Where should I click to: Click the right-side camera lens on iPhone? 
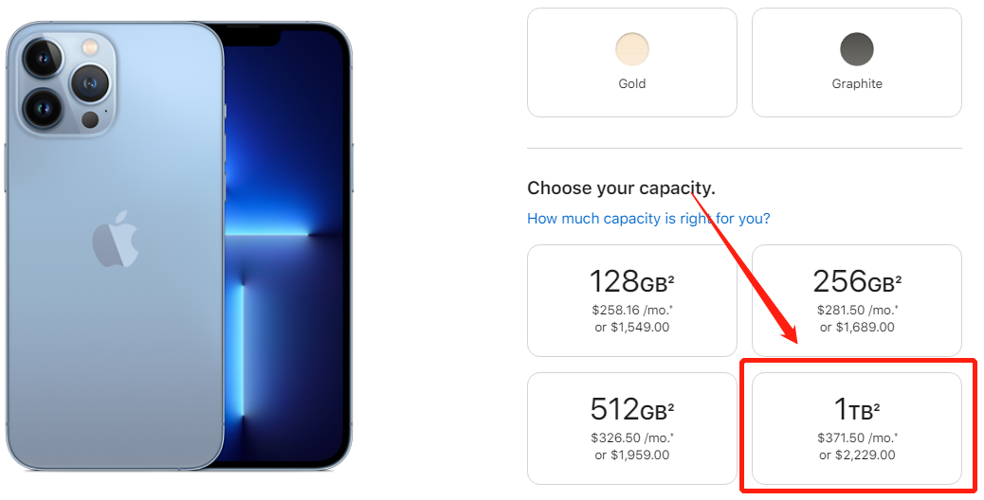click(90, 82)
